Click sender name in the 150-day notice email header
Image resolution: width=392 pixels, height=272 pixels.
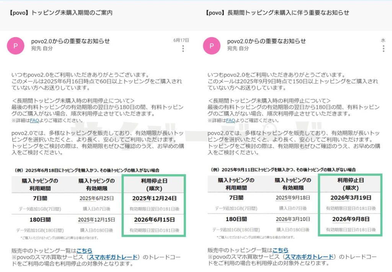click(x=266, y=41)
